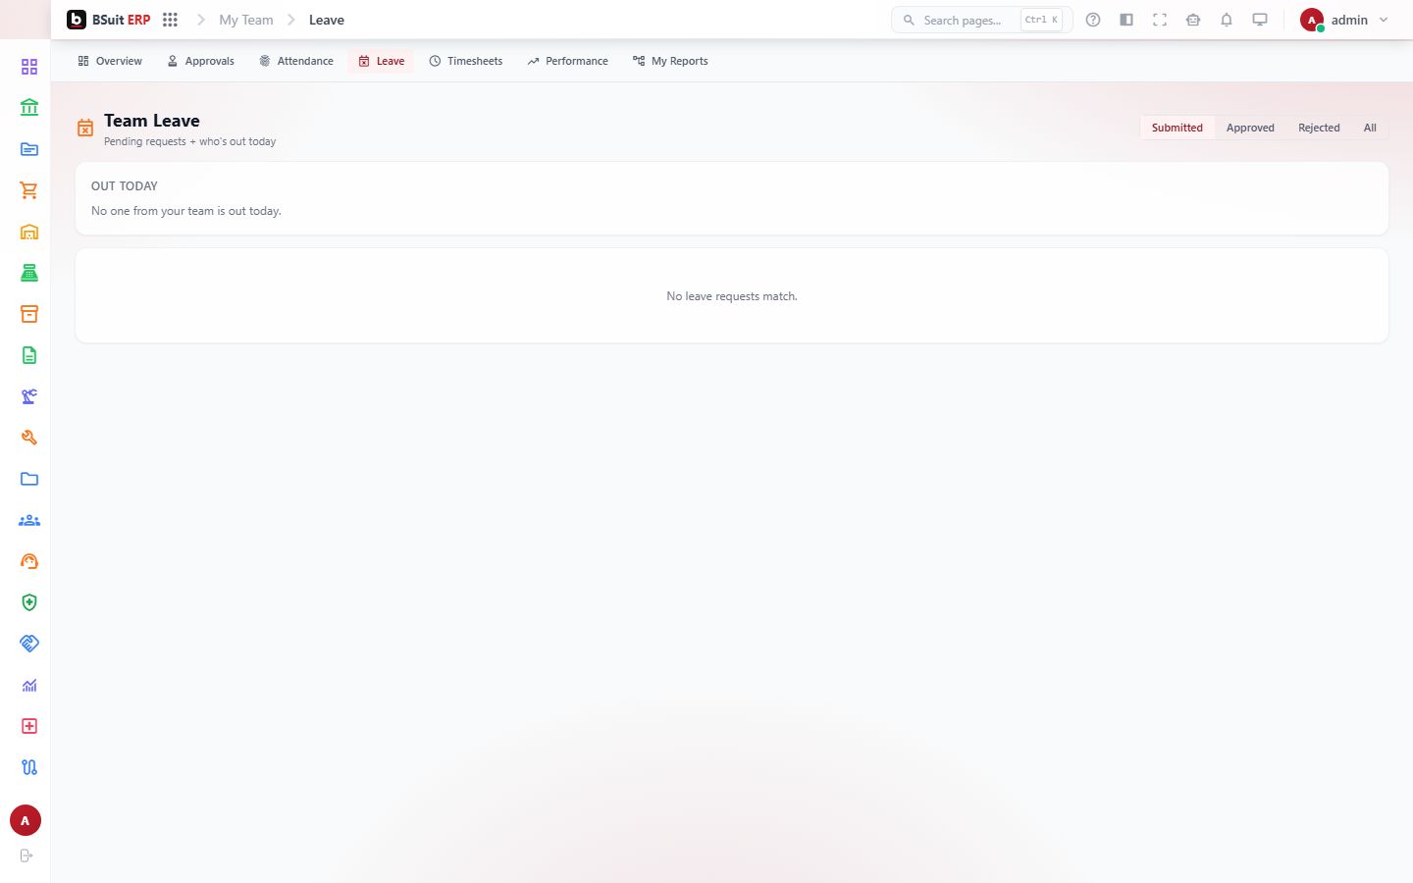The image size is (1413, 883).
Task: Open the warehouse icon in sidebar
Action: pos(29,232)
